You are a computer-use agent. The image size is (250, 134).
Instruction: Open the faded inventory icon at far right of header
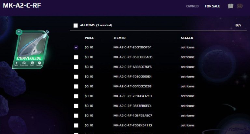240,6
